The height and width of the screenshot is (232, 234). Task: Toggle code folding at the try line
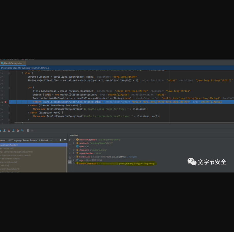(9, 88)
